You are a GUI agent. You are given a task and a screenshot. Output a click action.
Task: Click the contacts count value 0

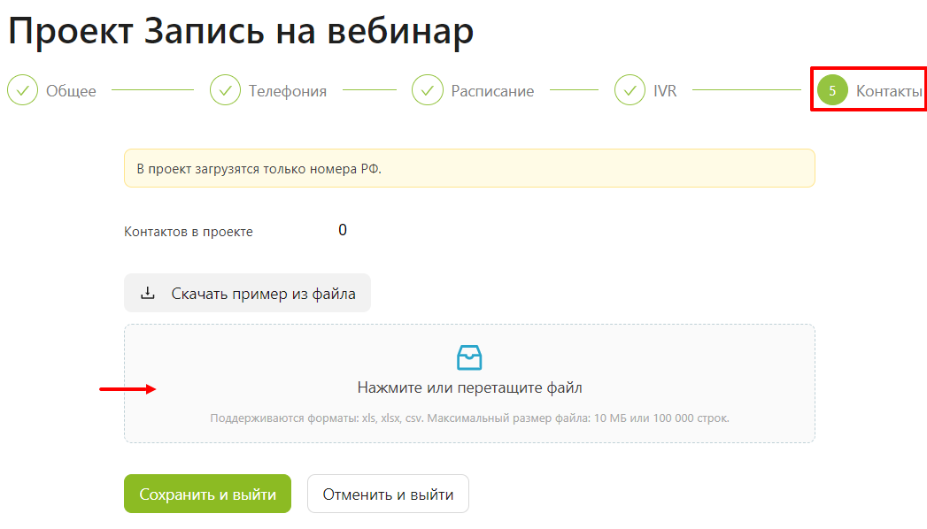(x=343, y=231)
